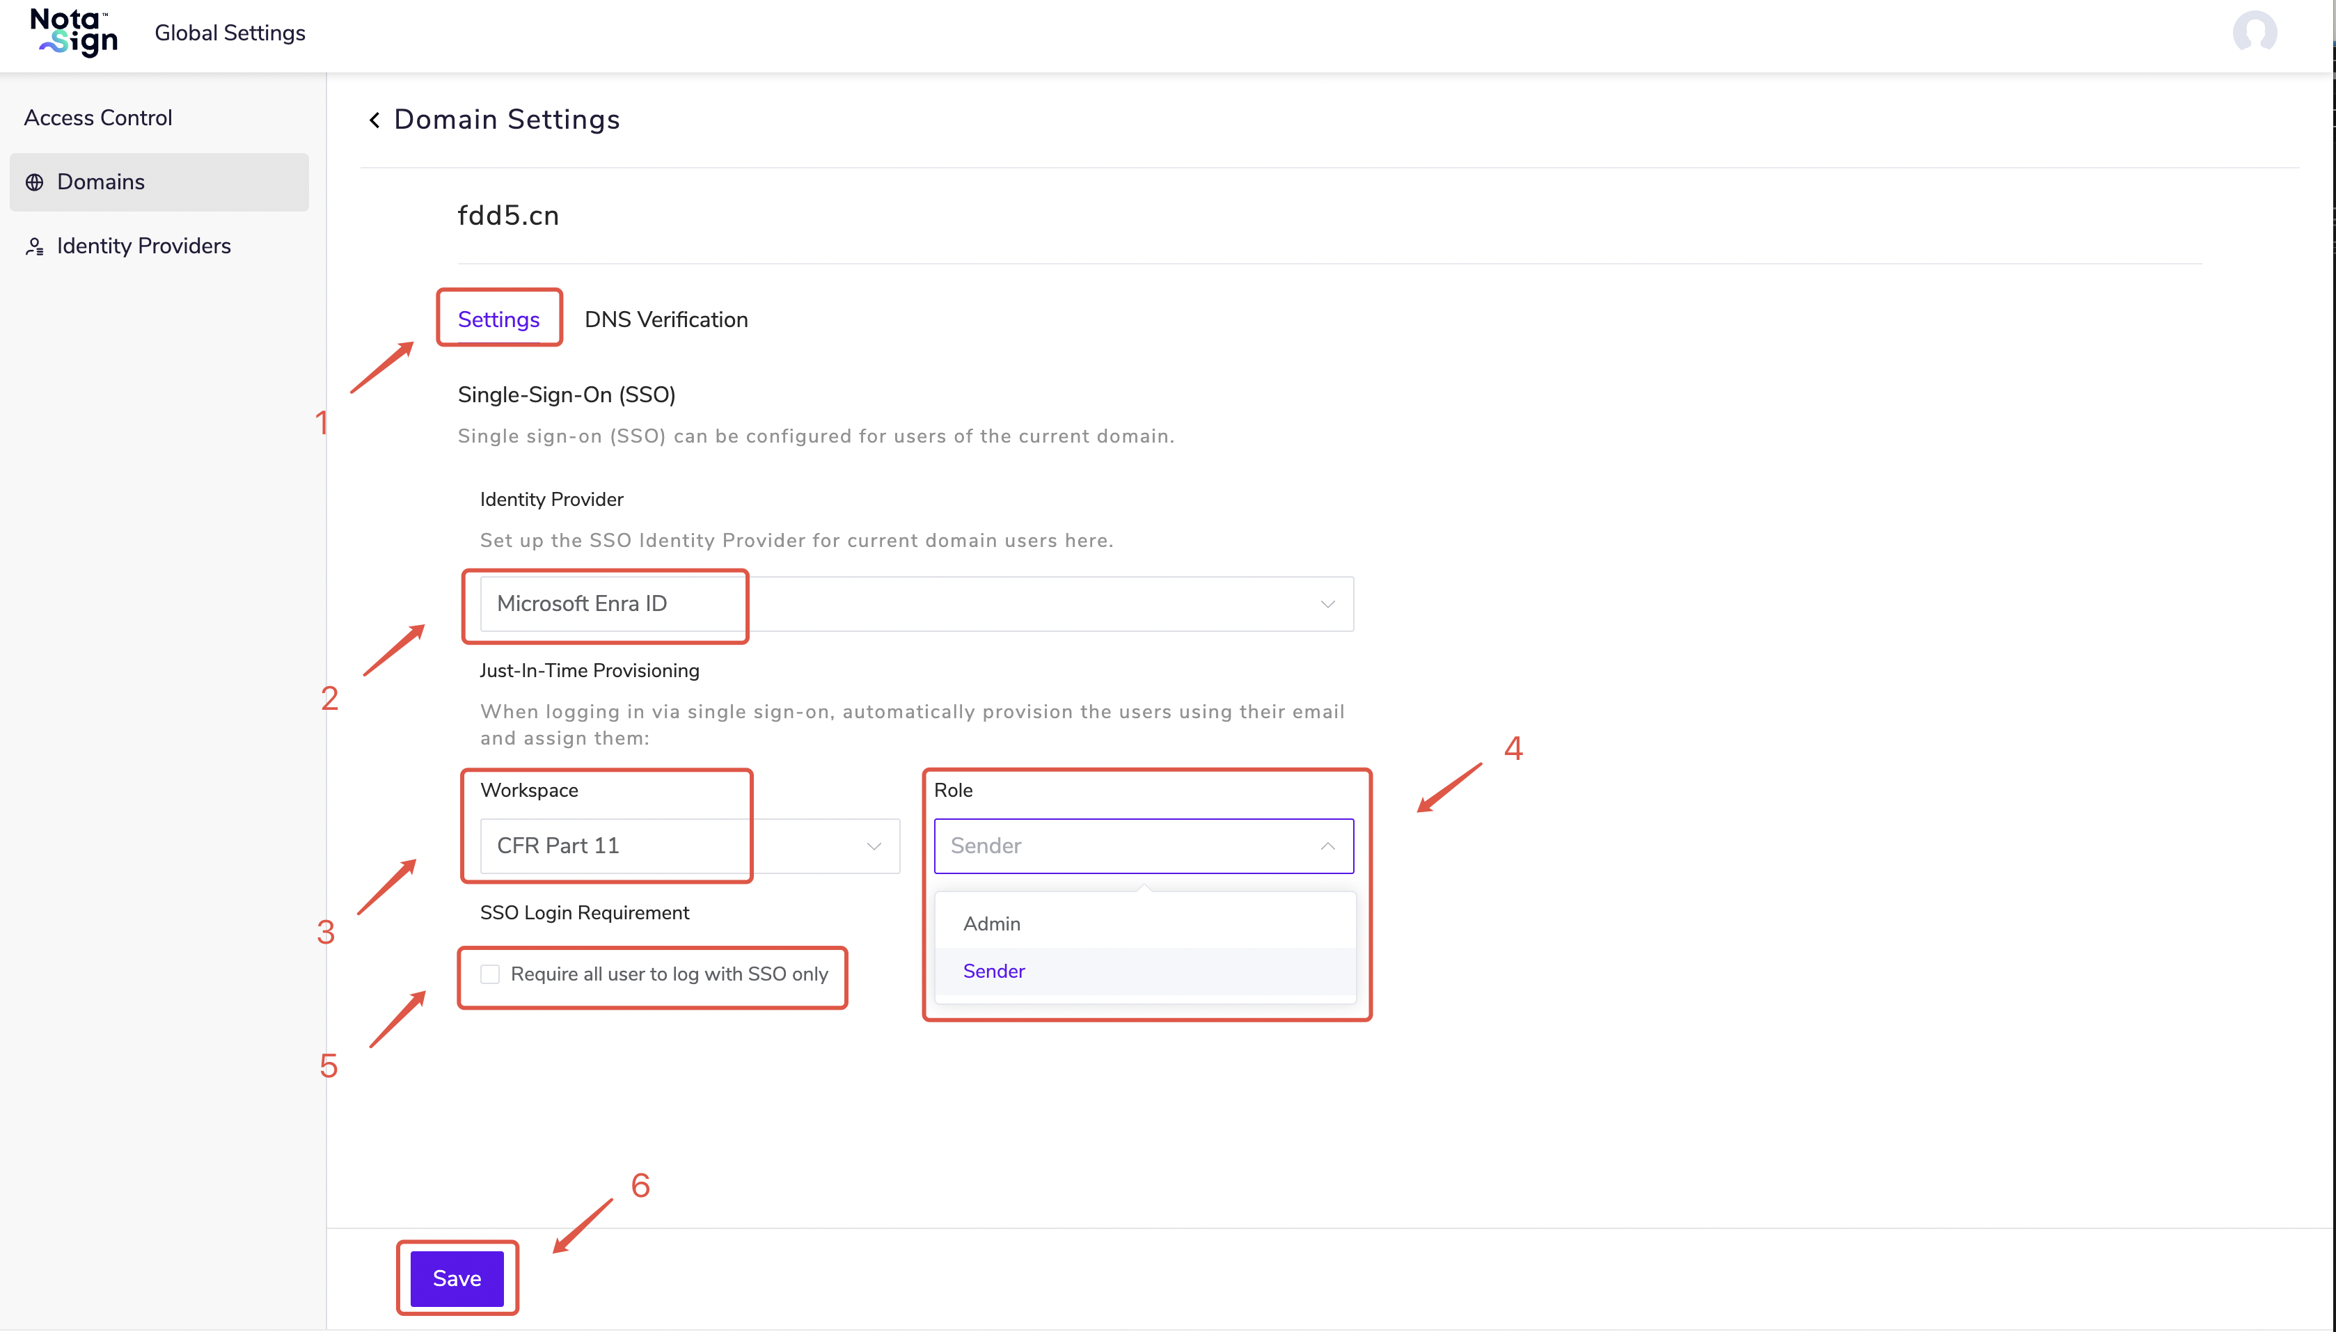This screenshot has height=1332, width=2336.
Task: Click the Identity Provider dropdown arrow
Action: pos(1327,604)
